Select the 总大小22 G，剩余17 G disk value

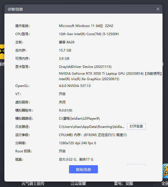76,159
